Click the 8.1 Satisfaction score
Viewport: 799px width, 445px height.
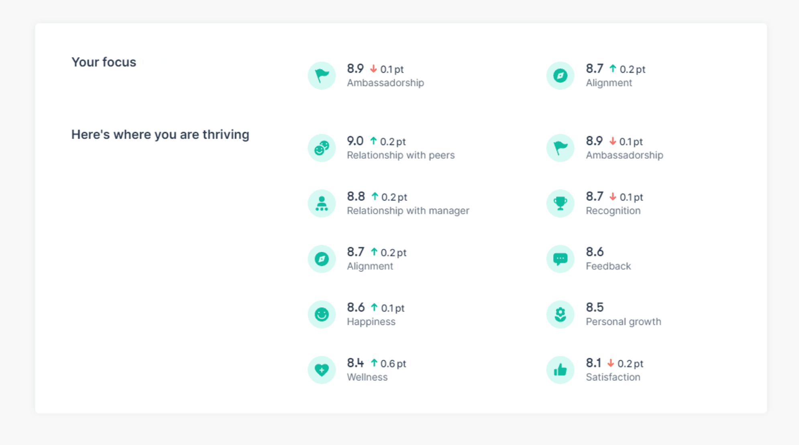tap(593, 363)
